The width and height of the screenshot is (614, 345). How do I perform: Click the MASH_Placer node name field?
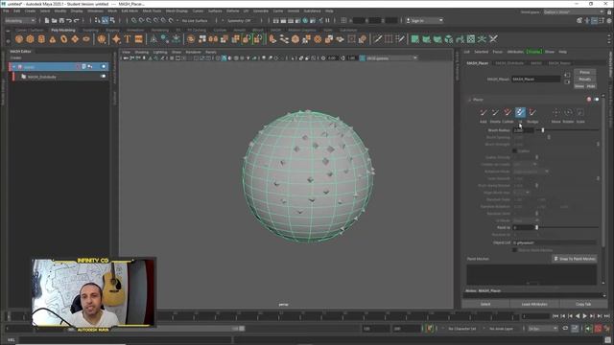click(536, 79)
